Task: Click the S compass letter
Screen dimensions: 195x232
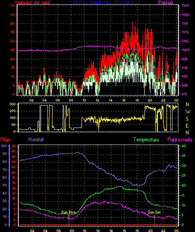Action: coord(187,119)
